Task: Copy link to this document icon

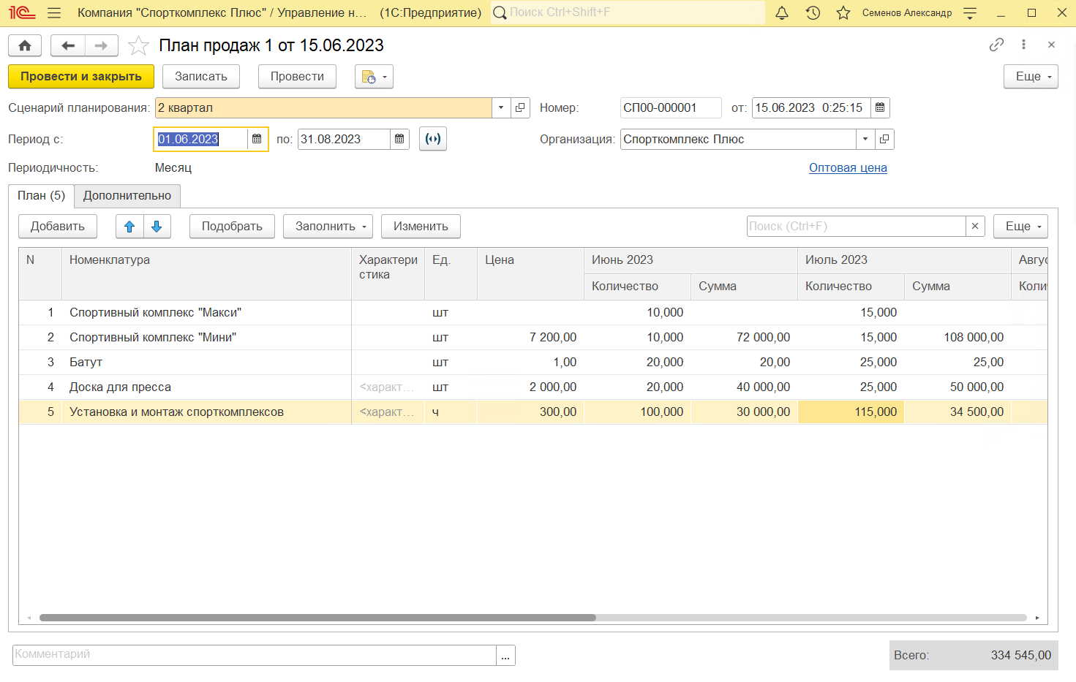Action: (996, 45)
